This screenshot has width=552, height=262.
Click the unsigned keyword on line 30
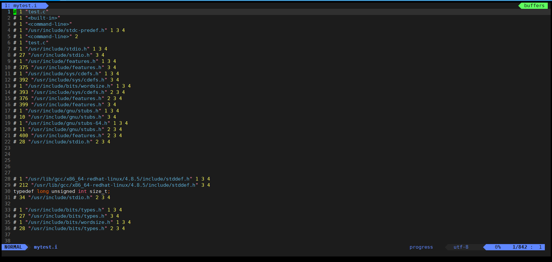(x=63, y=191)
